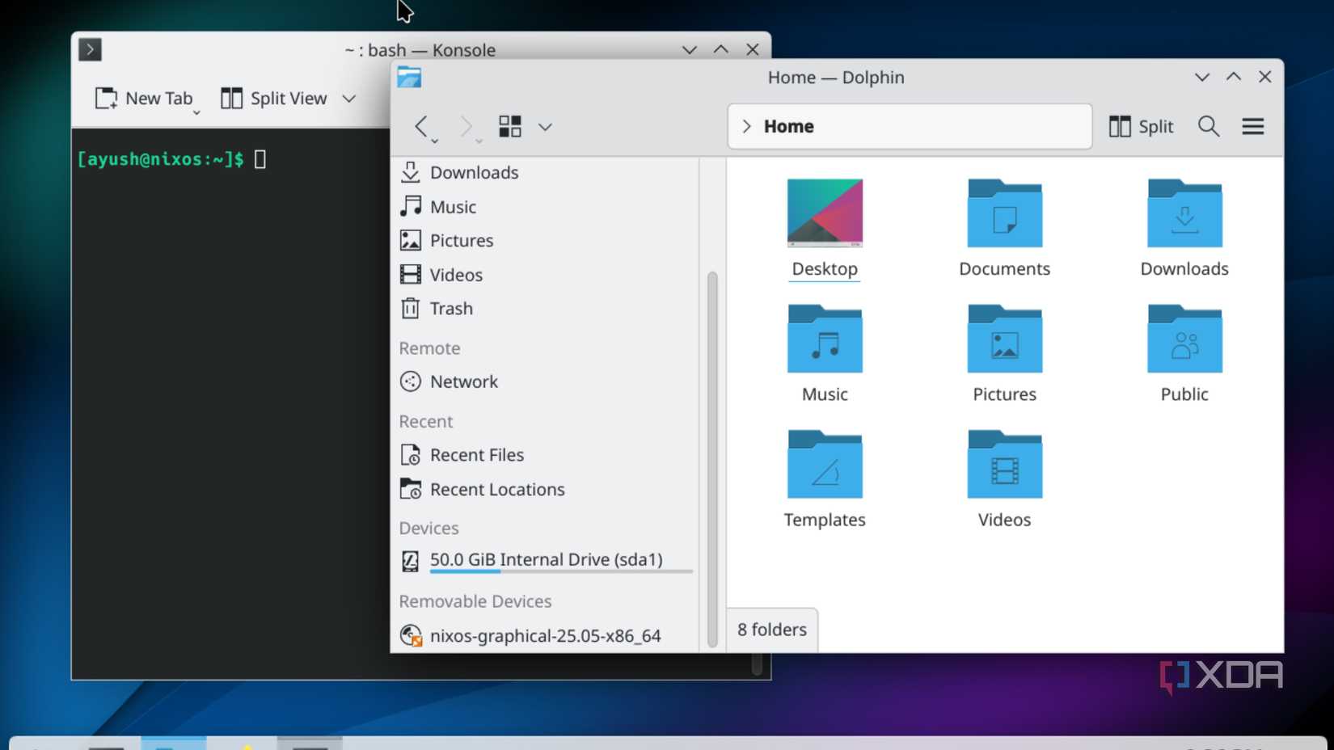Open Trash from the sidebar
This screenshot has height=750, width=1334.
tap(546, 309)
